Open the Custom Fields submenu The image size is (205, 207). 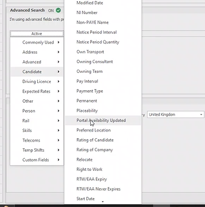coord(37,160)
